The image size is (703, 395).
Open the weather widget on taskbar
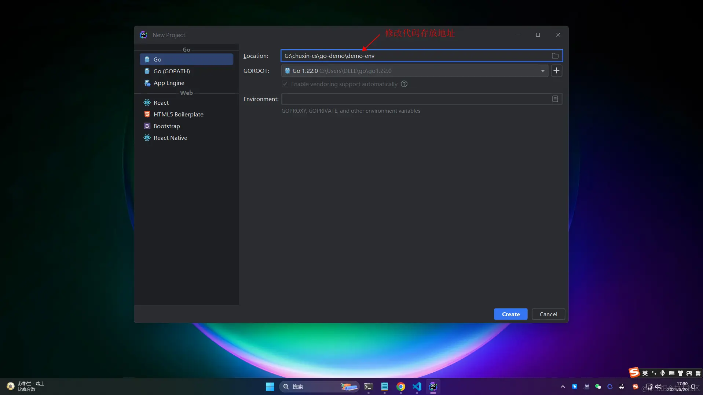click(26, 386)
